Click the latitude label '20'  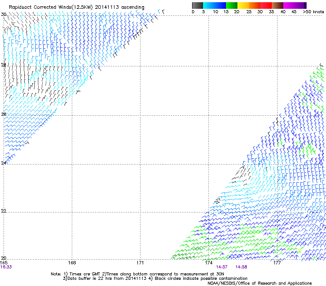pos(4,258)
